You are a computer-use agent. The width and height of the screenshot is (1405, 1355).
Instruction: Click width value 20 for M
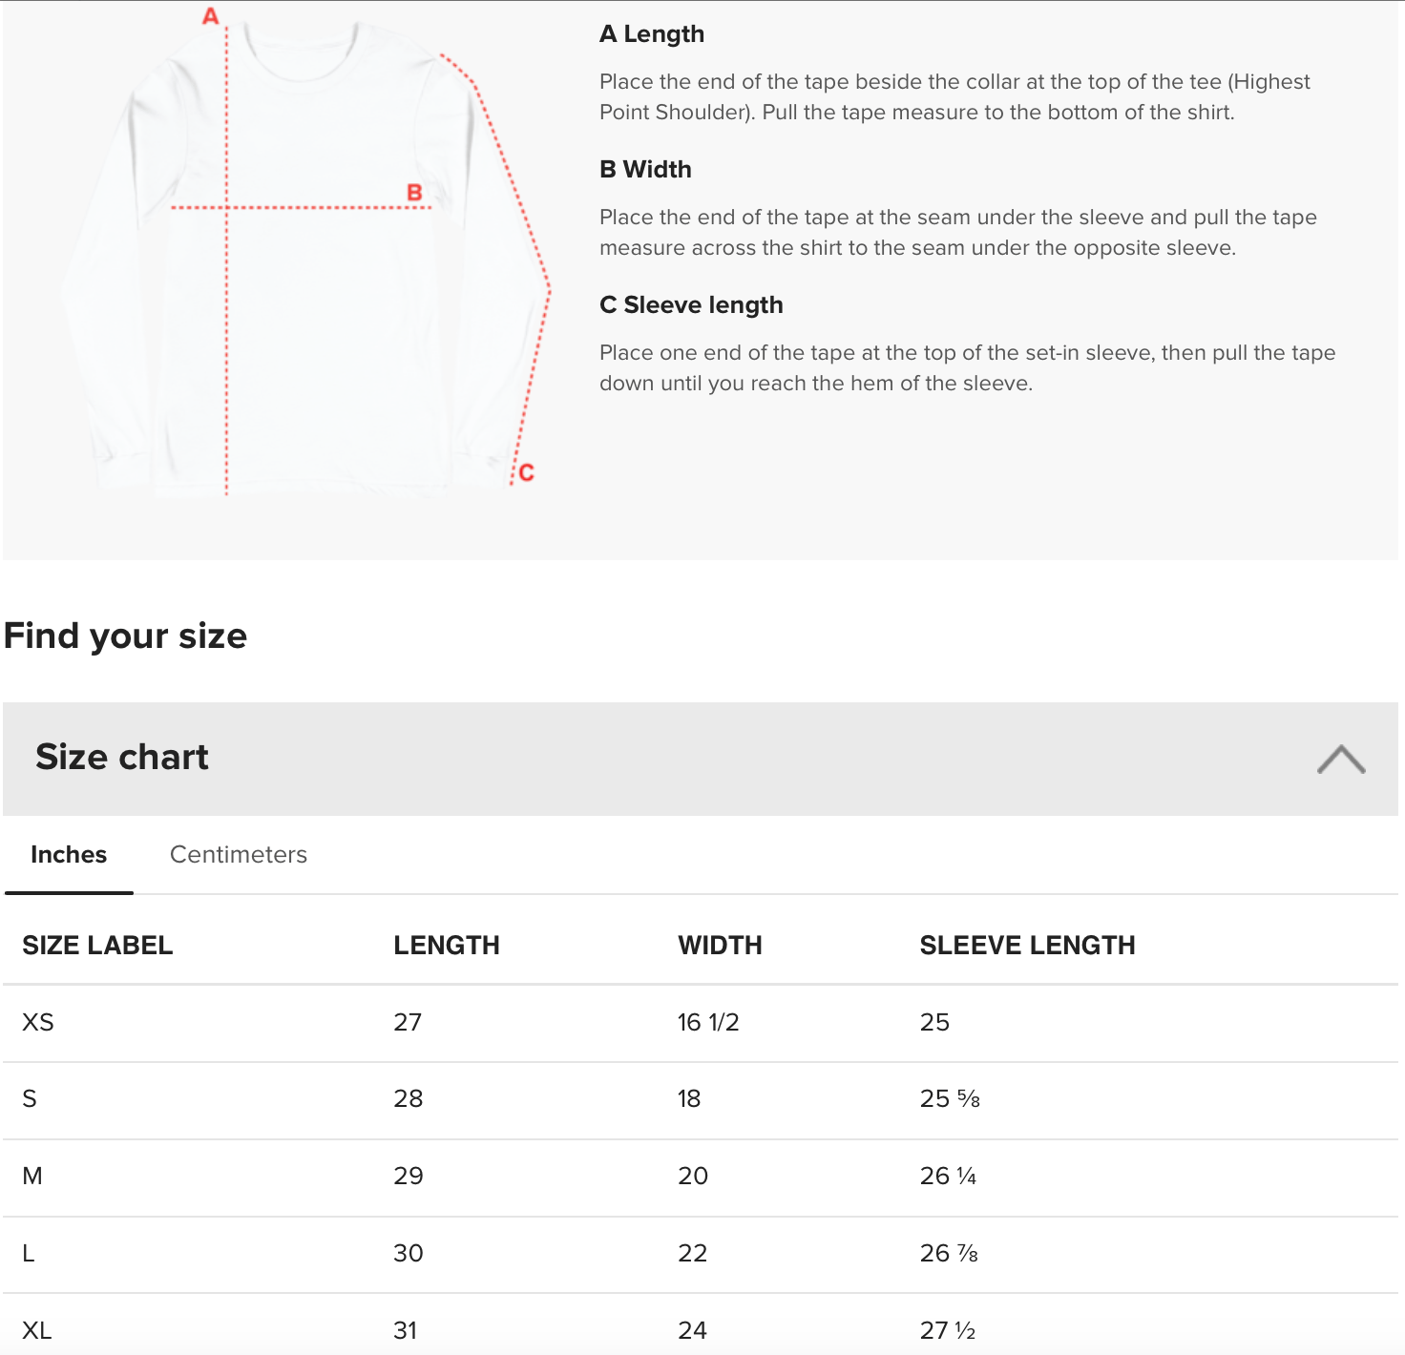pos(693,1177)
